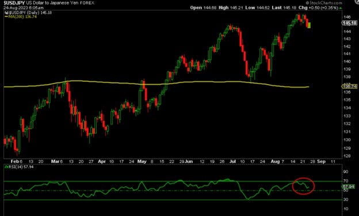
Task: Click the 131 level on the price axis
Action: click(347, 132)
